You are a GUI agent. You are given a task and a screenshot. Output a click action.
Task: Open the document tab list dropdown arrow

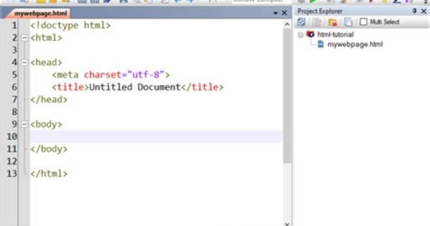coord(275,13)
